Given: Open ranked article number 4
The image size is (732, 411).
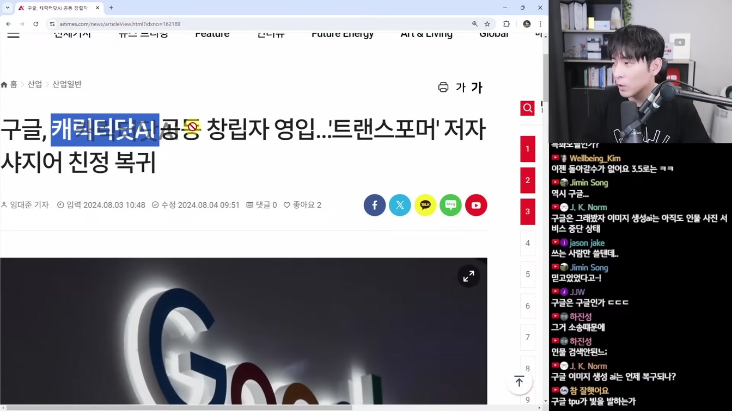Looking at the screenshot, I should pyautogui.click(x=527, y=243).
